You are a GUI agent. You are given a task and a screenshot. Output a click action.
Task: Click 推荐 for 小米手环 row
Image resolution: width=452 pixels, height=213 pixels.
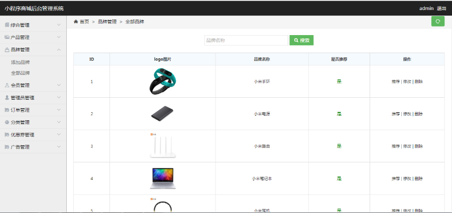(396, 82)
